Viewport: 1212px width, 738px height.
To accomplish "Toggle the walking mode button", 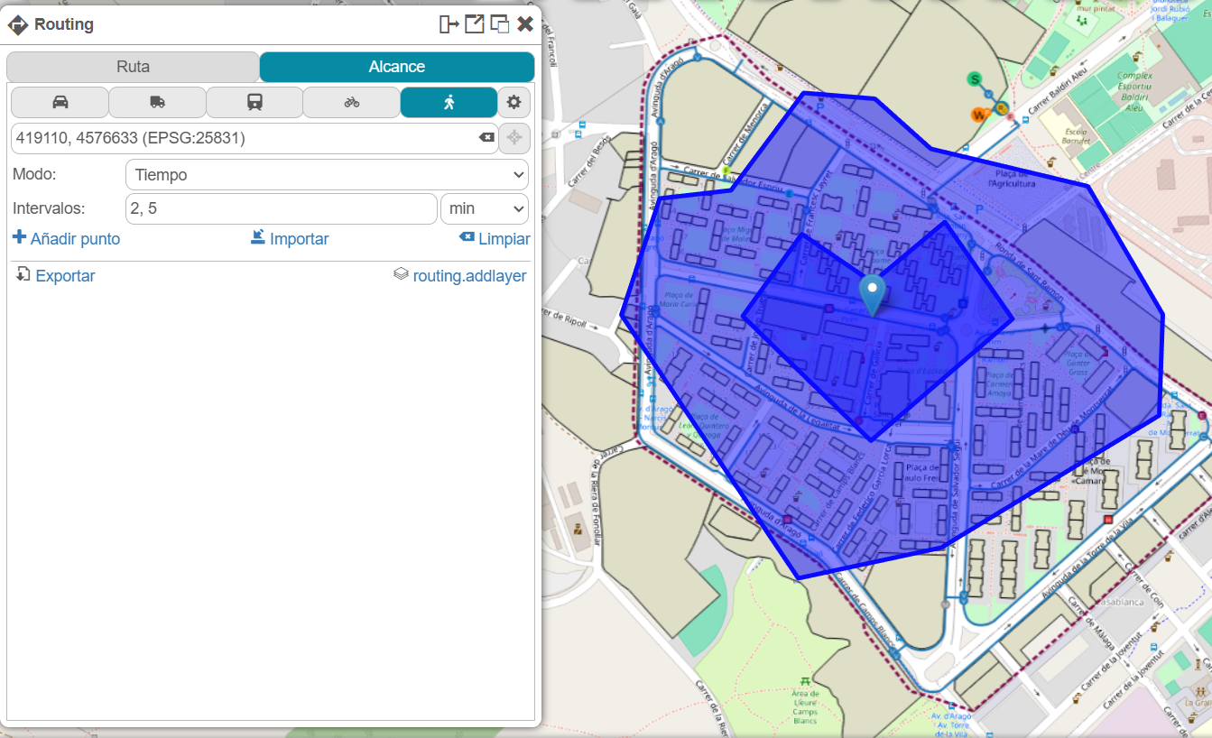I will point(449,103).
